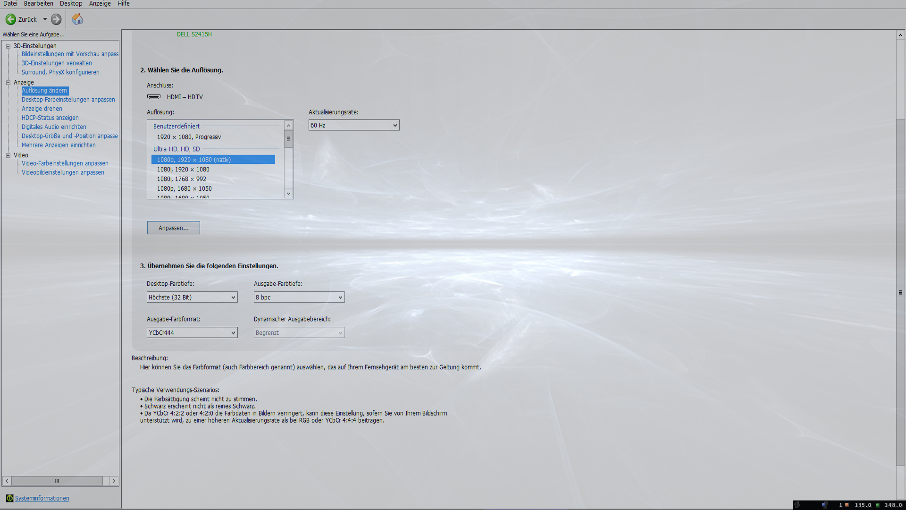Expand the Ausgabe-Farbtiefe 8 bpc dropdown
906x510 pixels.
point(299,297)
